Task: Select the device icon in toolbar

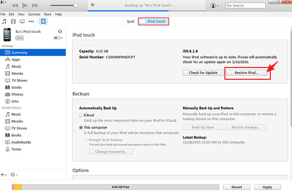Action: [43, 21]
